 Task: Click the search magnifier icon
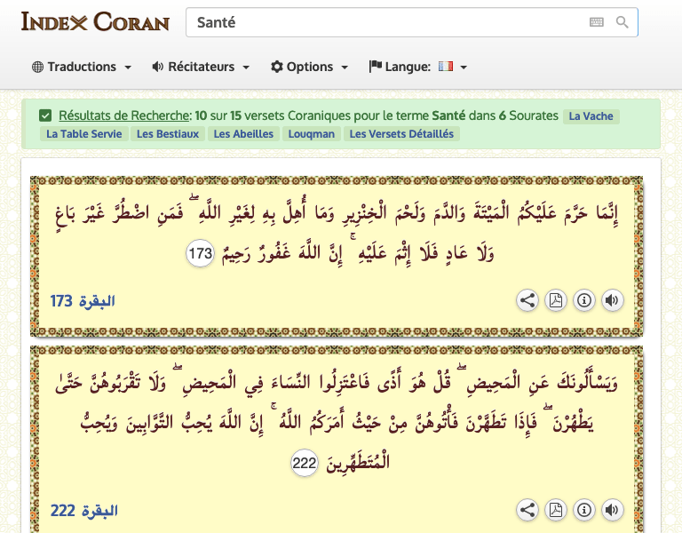click(623, 22)
